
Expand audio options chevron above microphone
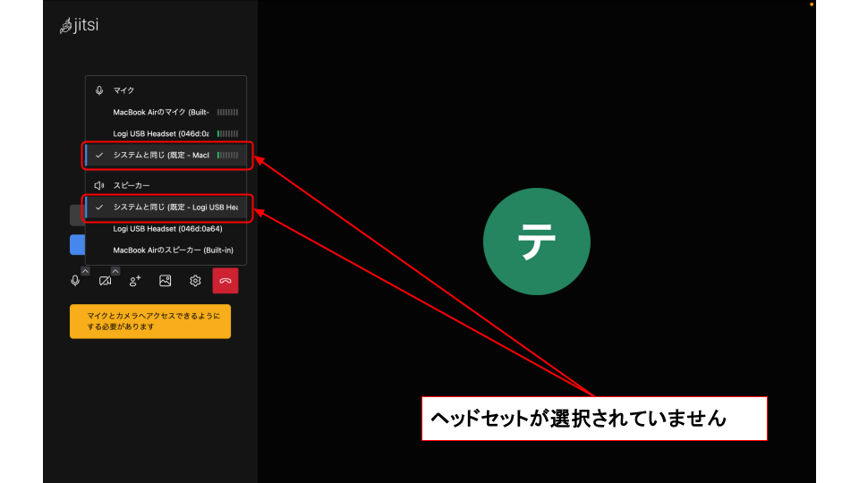click(85, 270)
